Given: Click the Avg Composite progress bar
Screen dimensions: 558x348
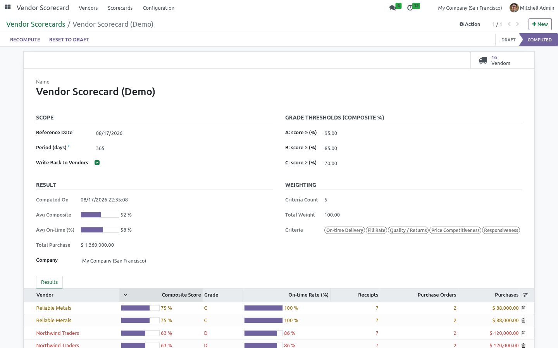Looking at the screenshot, I should pos(100,215).
